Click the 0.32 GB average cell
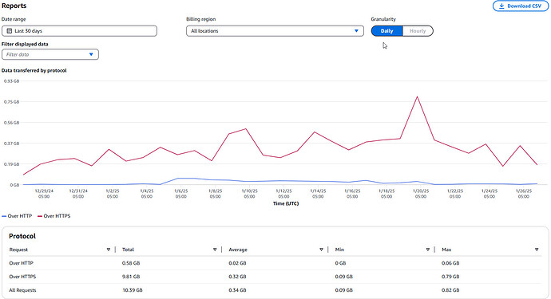 (x=237, y=277)
